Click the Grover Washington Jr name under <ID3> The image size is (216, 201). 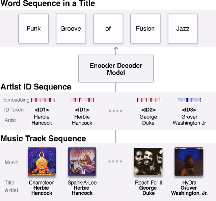coord(189,120)
